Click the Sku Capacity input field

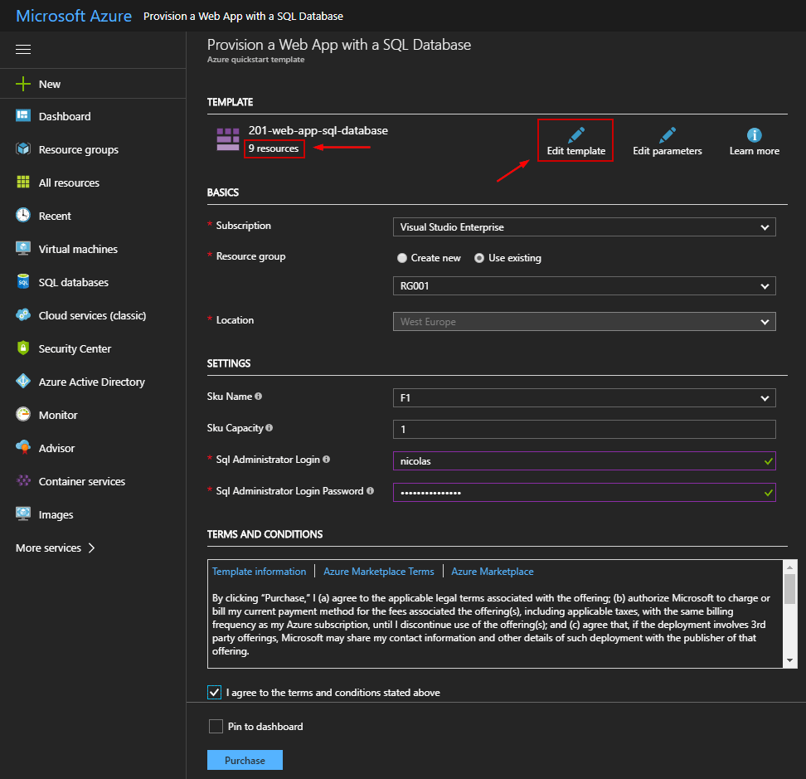tap(584, 430)
